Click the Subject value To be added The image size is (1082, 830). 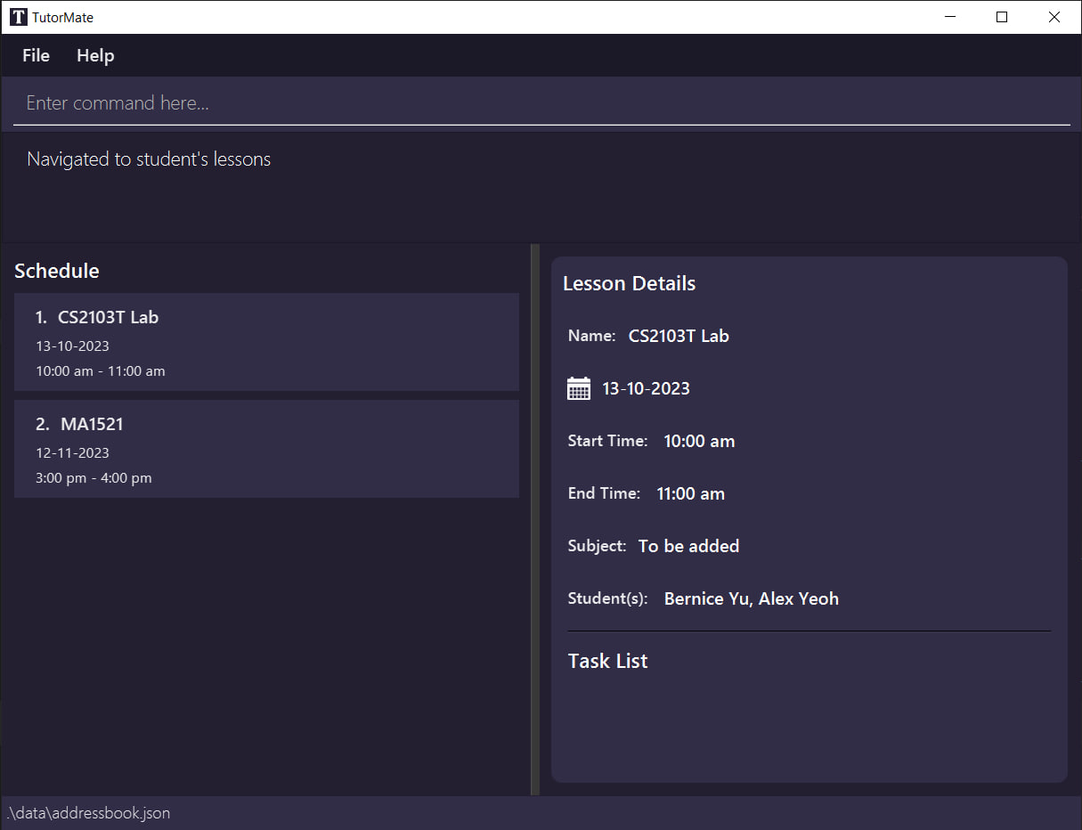[688, 546]
